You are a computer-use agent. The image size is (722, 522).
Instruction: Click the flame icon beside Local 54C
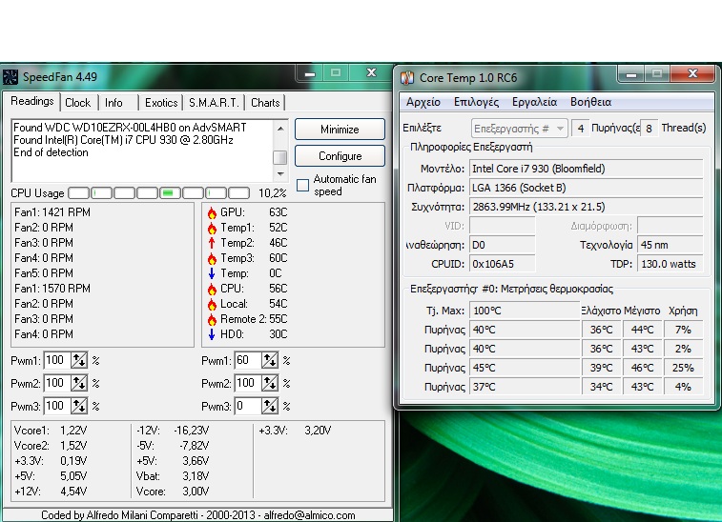pyautogui.click(x=212, y=304)
